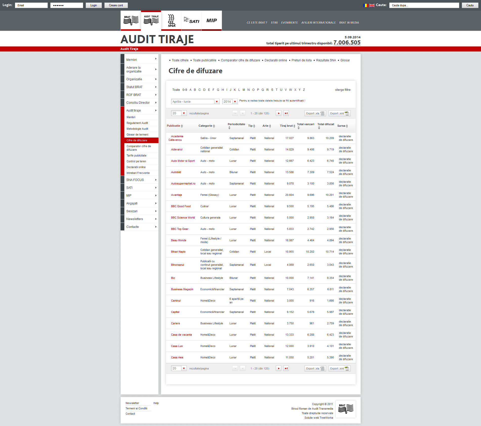Open the SNA logo tab

(x=171, y=20)
